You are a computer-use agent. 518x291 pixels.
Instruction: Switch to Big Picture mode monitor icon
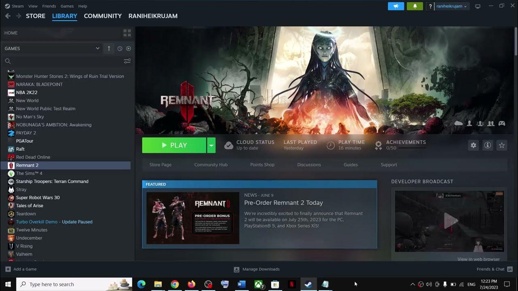point(478,6)
